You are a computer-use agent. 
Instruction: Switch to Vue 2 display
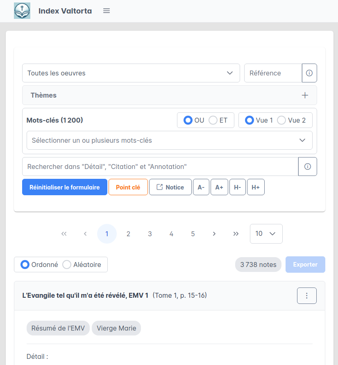(x=281, y=120)
